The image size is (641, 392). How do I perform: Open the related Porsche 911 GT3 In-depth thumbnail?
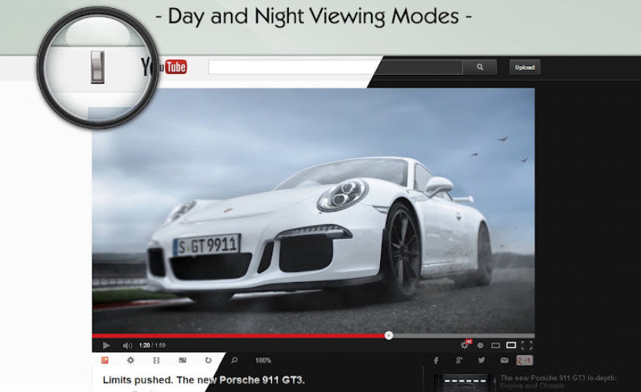465,383
